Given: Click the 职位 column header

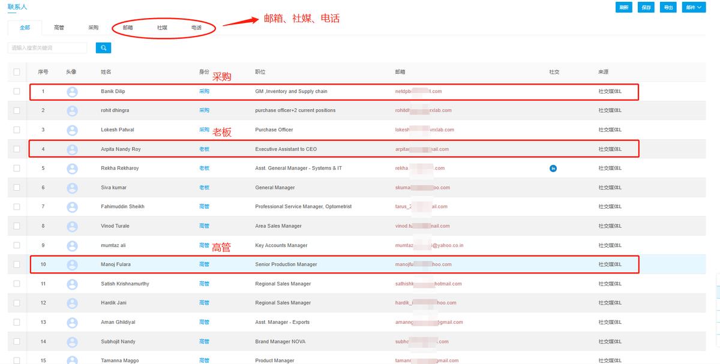Looking at the screenshot, I should click(x=260, y=72).
